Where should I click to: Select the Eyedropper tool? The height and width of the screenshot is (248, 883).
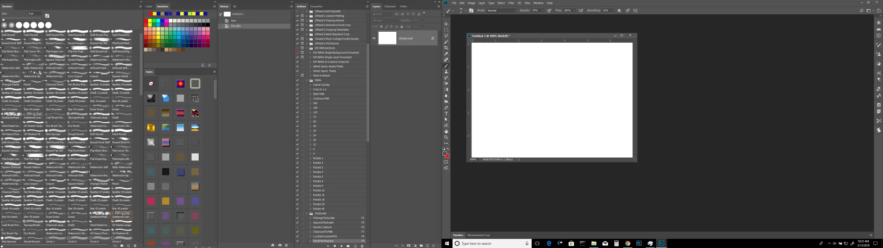[446, 54]
